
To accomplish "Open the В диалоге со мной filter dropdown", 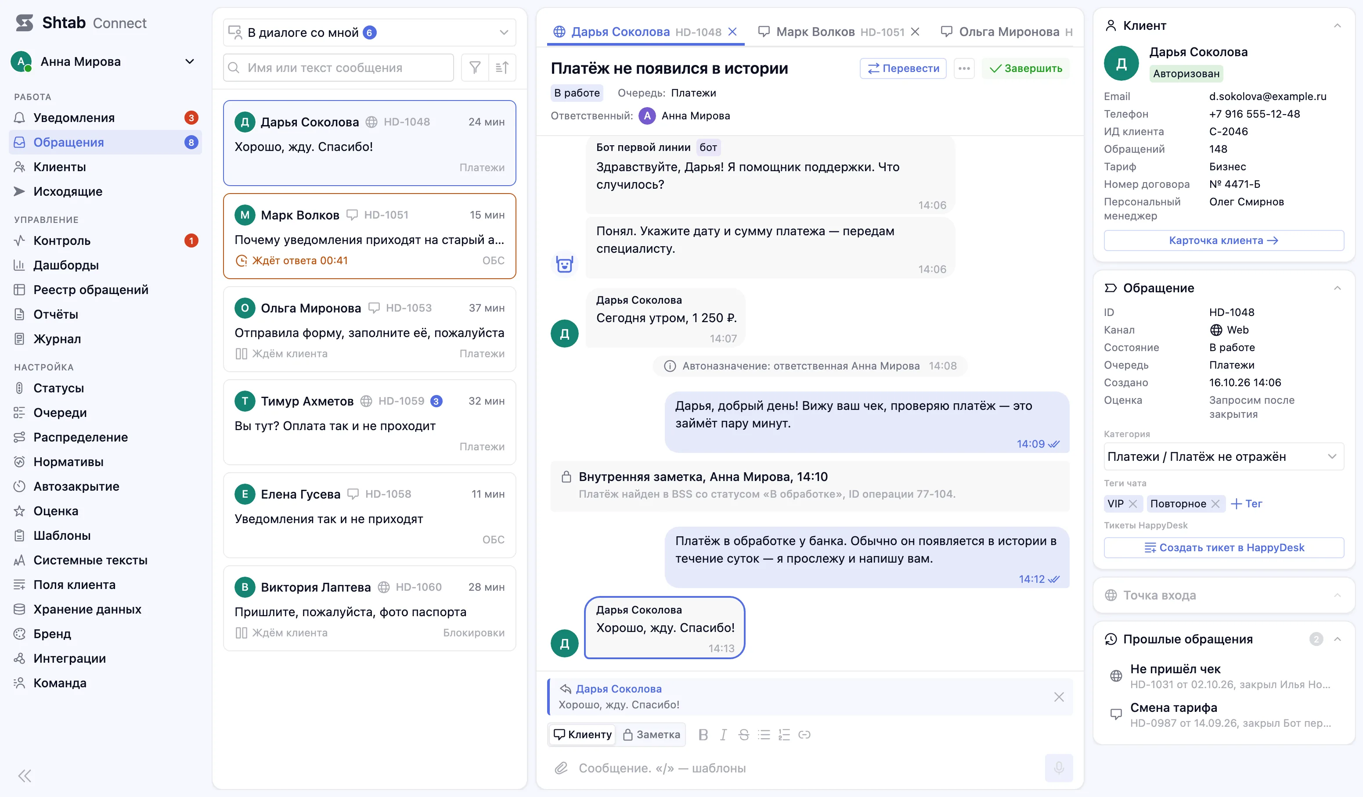I will (369, 32).
